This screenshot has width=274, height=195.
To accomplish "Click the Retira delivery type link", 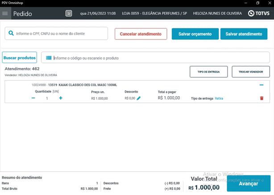I will pyautogui.click(x=219, y=98).
